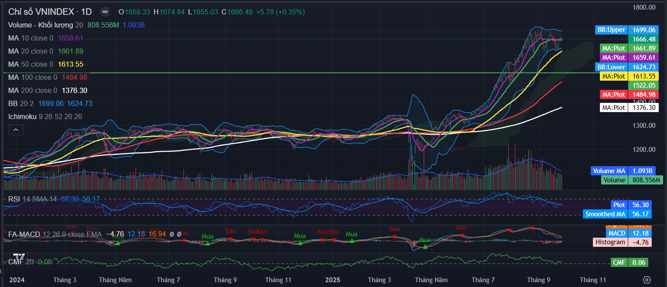667x287 pixels.
Task: Open chart settings gear at bottom right
Action: pyautogui.click(x=647, y=280)
